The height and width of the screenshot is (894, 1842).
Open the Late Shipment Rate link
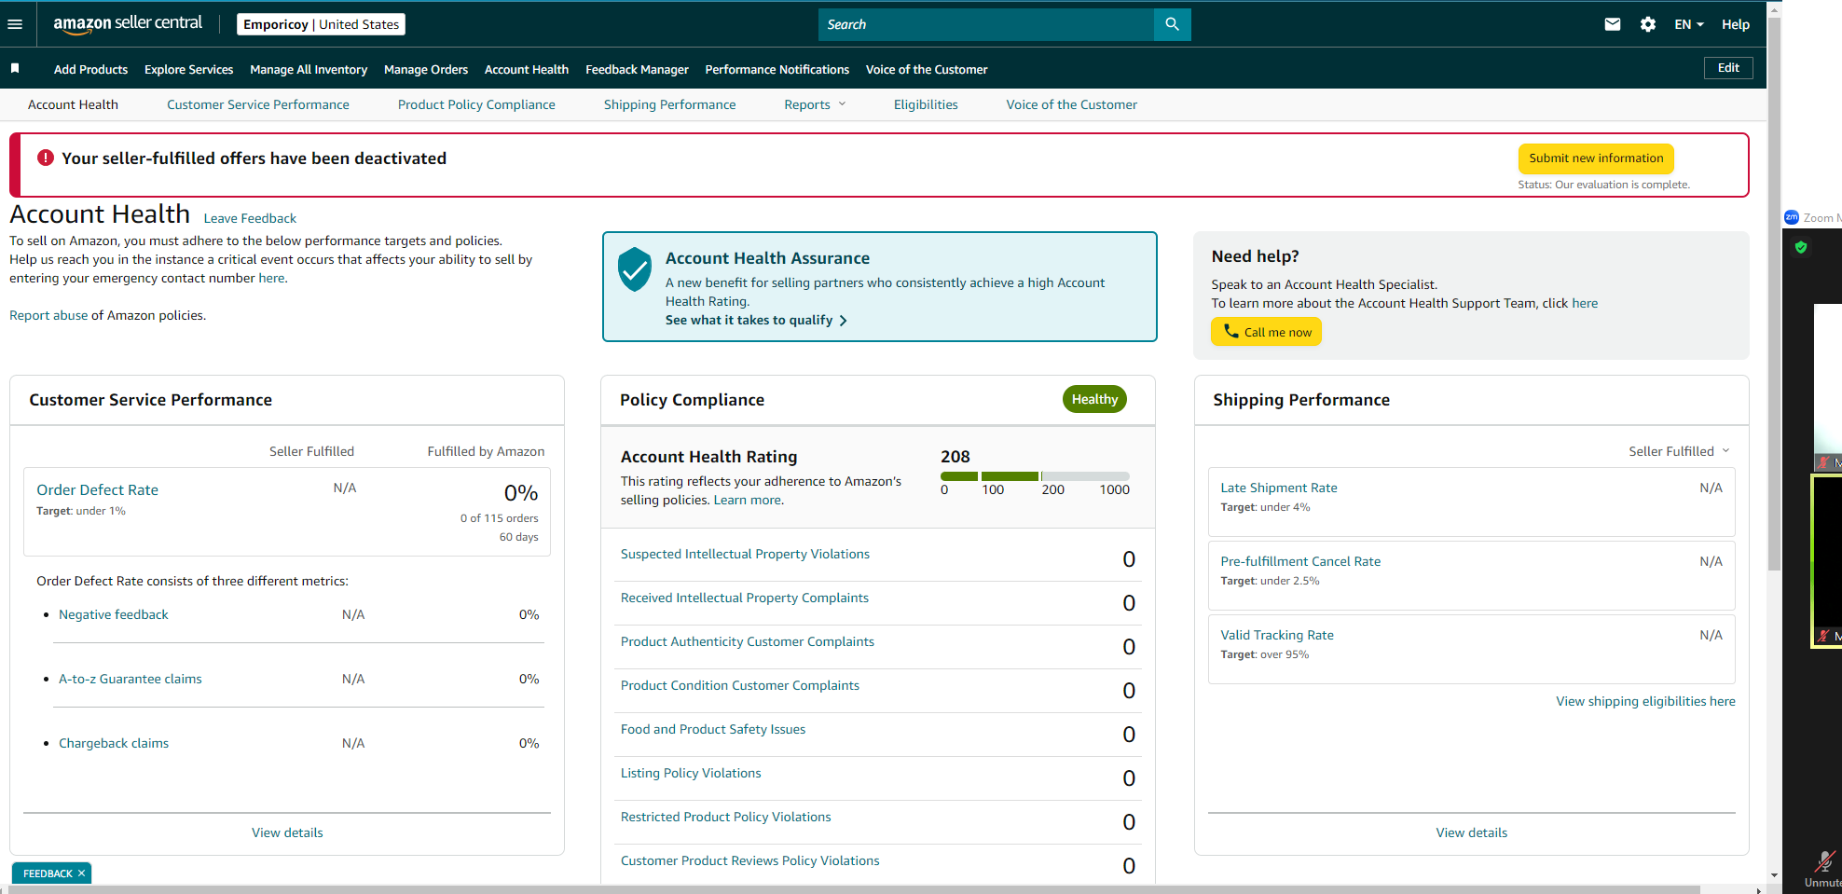click(x=1279, y=488)
